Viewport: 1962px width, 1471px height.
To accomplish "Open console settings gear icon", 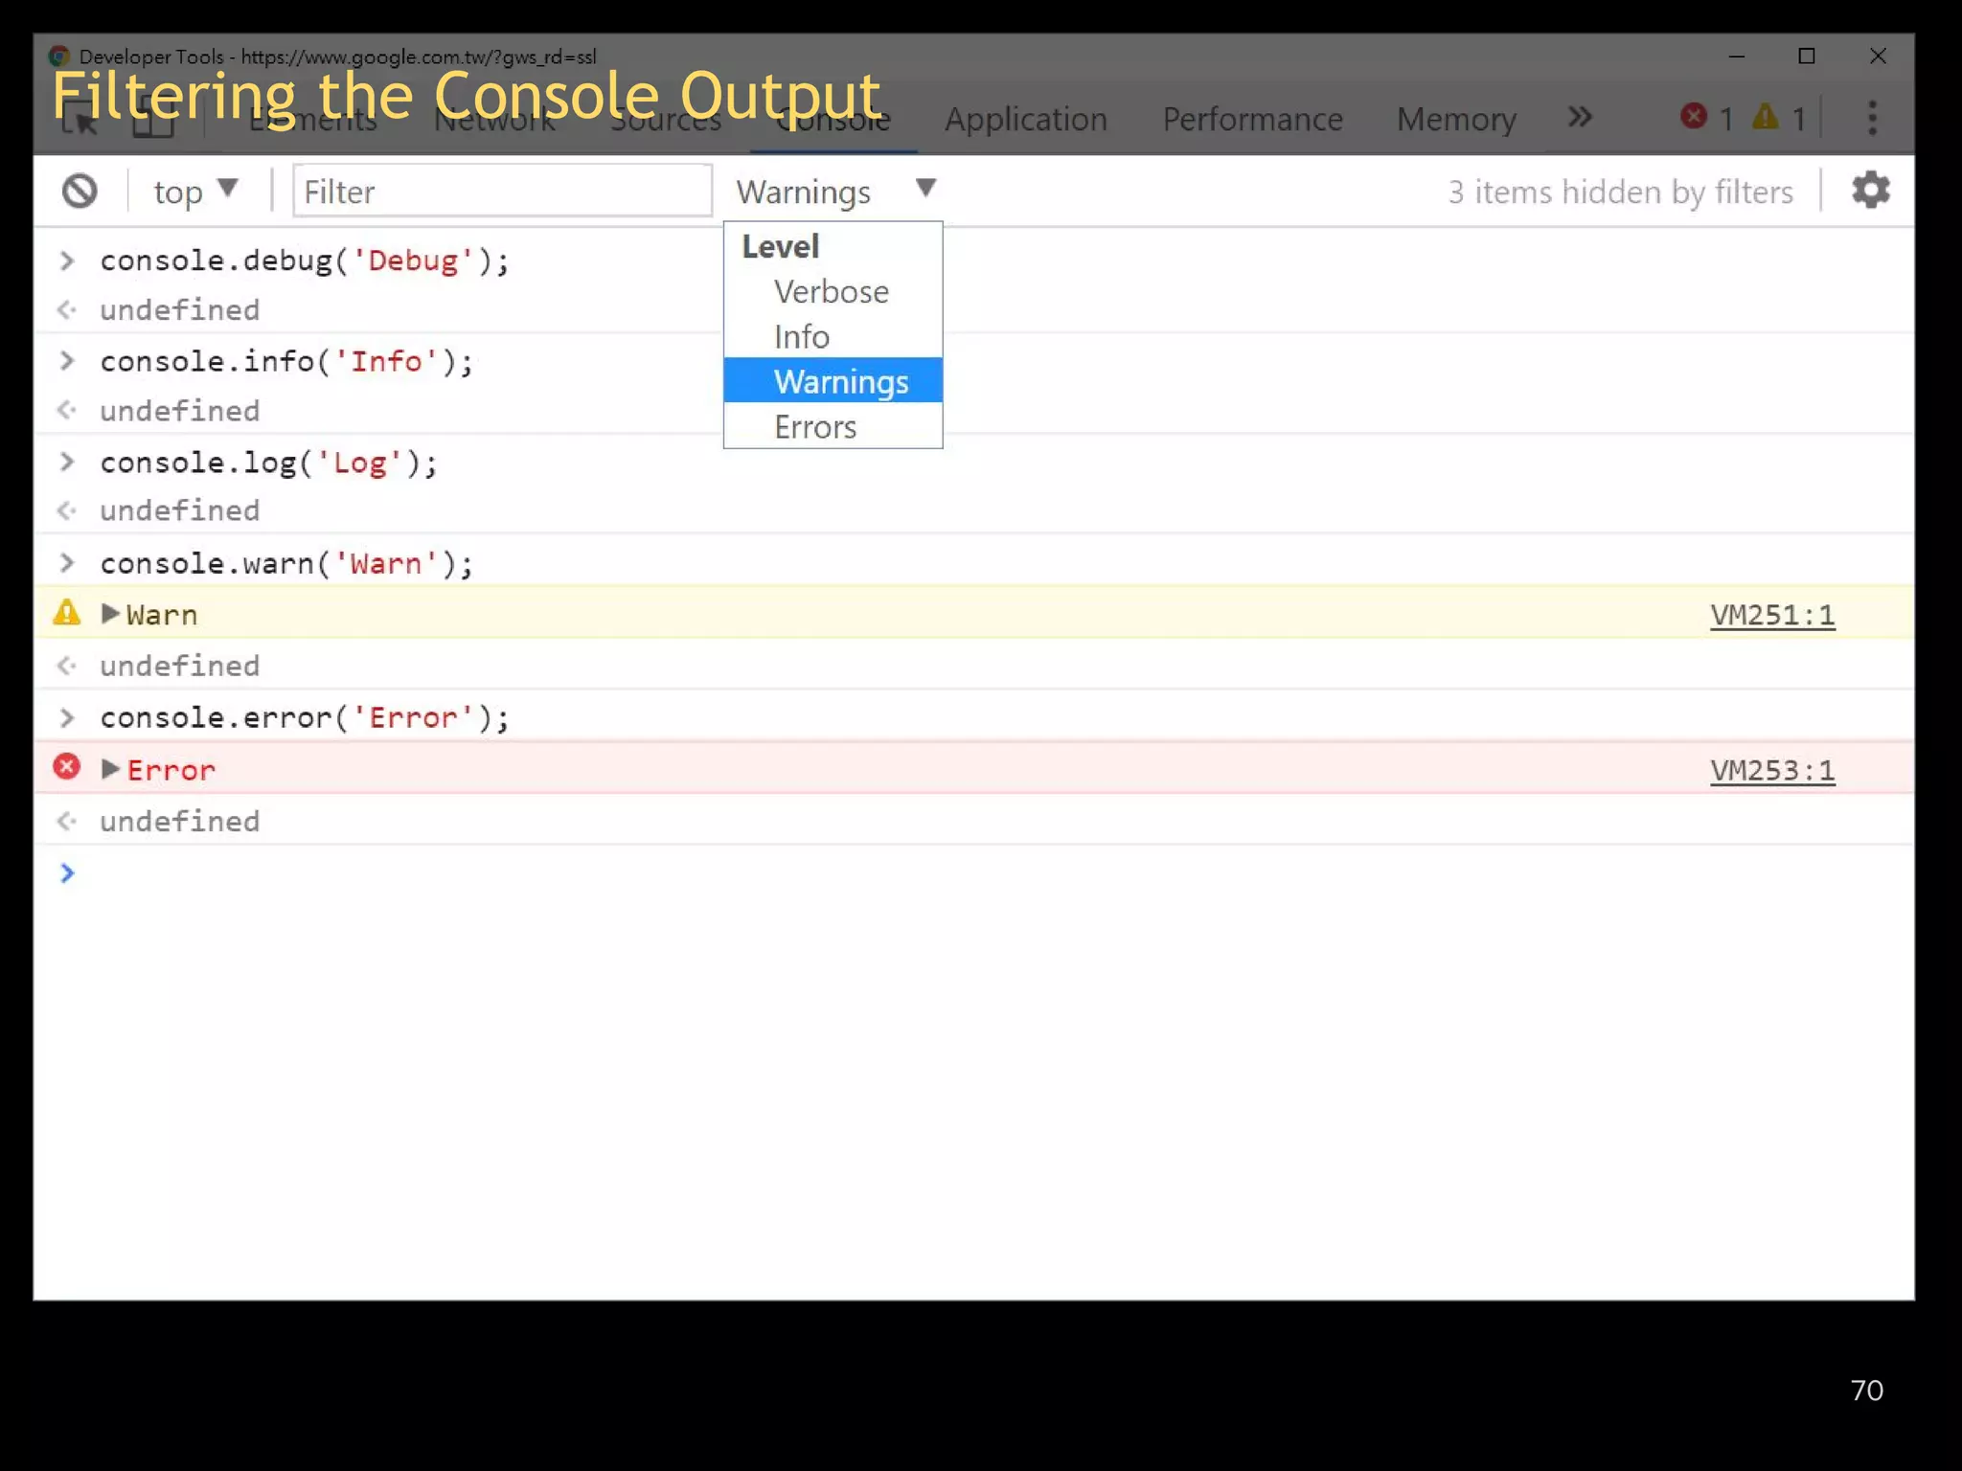I will [1870, 191].
